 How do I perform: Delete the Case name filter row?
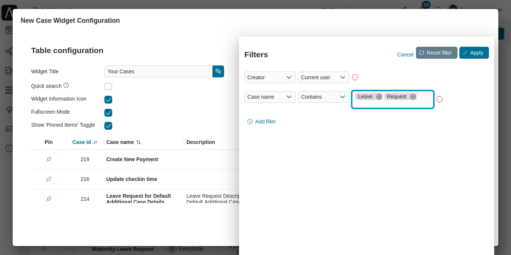[x=440, y=99]
